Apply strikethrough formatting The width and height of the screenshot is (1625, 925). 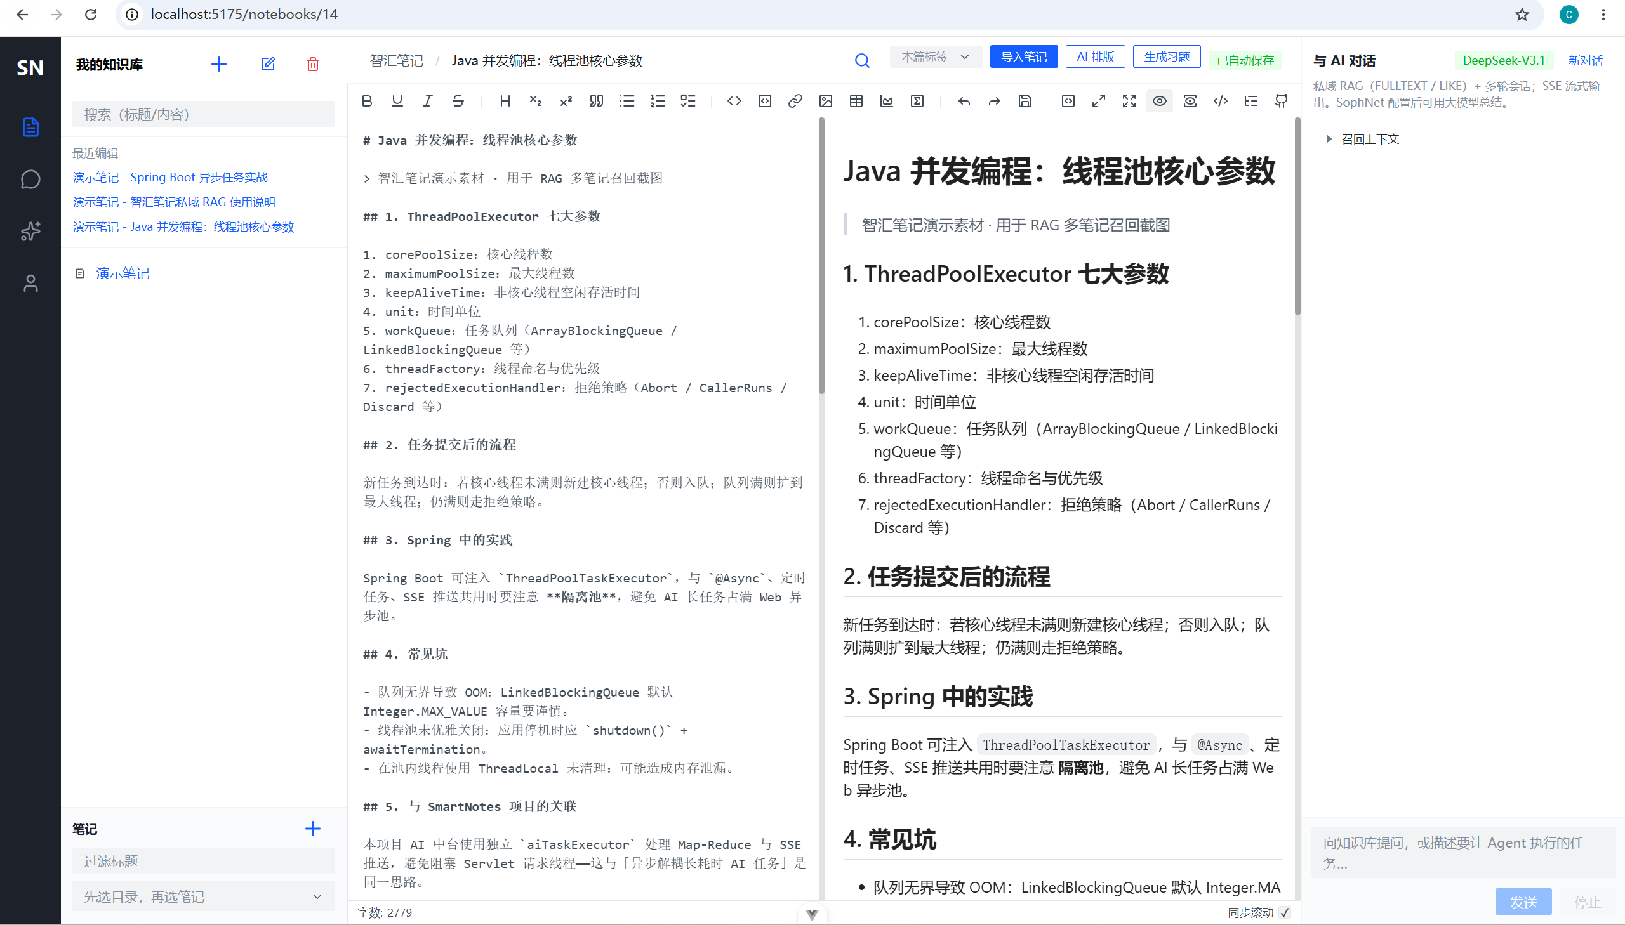pyautogui.click(x=458, y=101)
